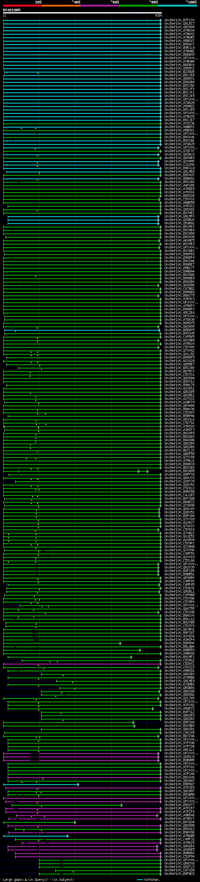The width and height of the screenshot is (200, 882).
Task: Select the UniRef100_B8A036 label
Action: click(x=179, y=409)
